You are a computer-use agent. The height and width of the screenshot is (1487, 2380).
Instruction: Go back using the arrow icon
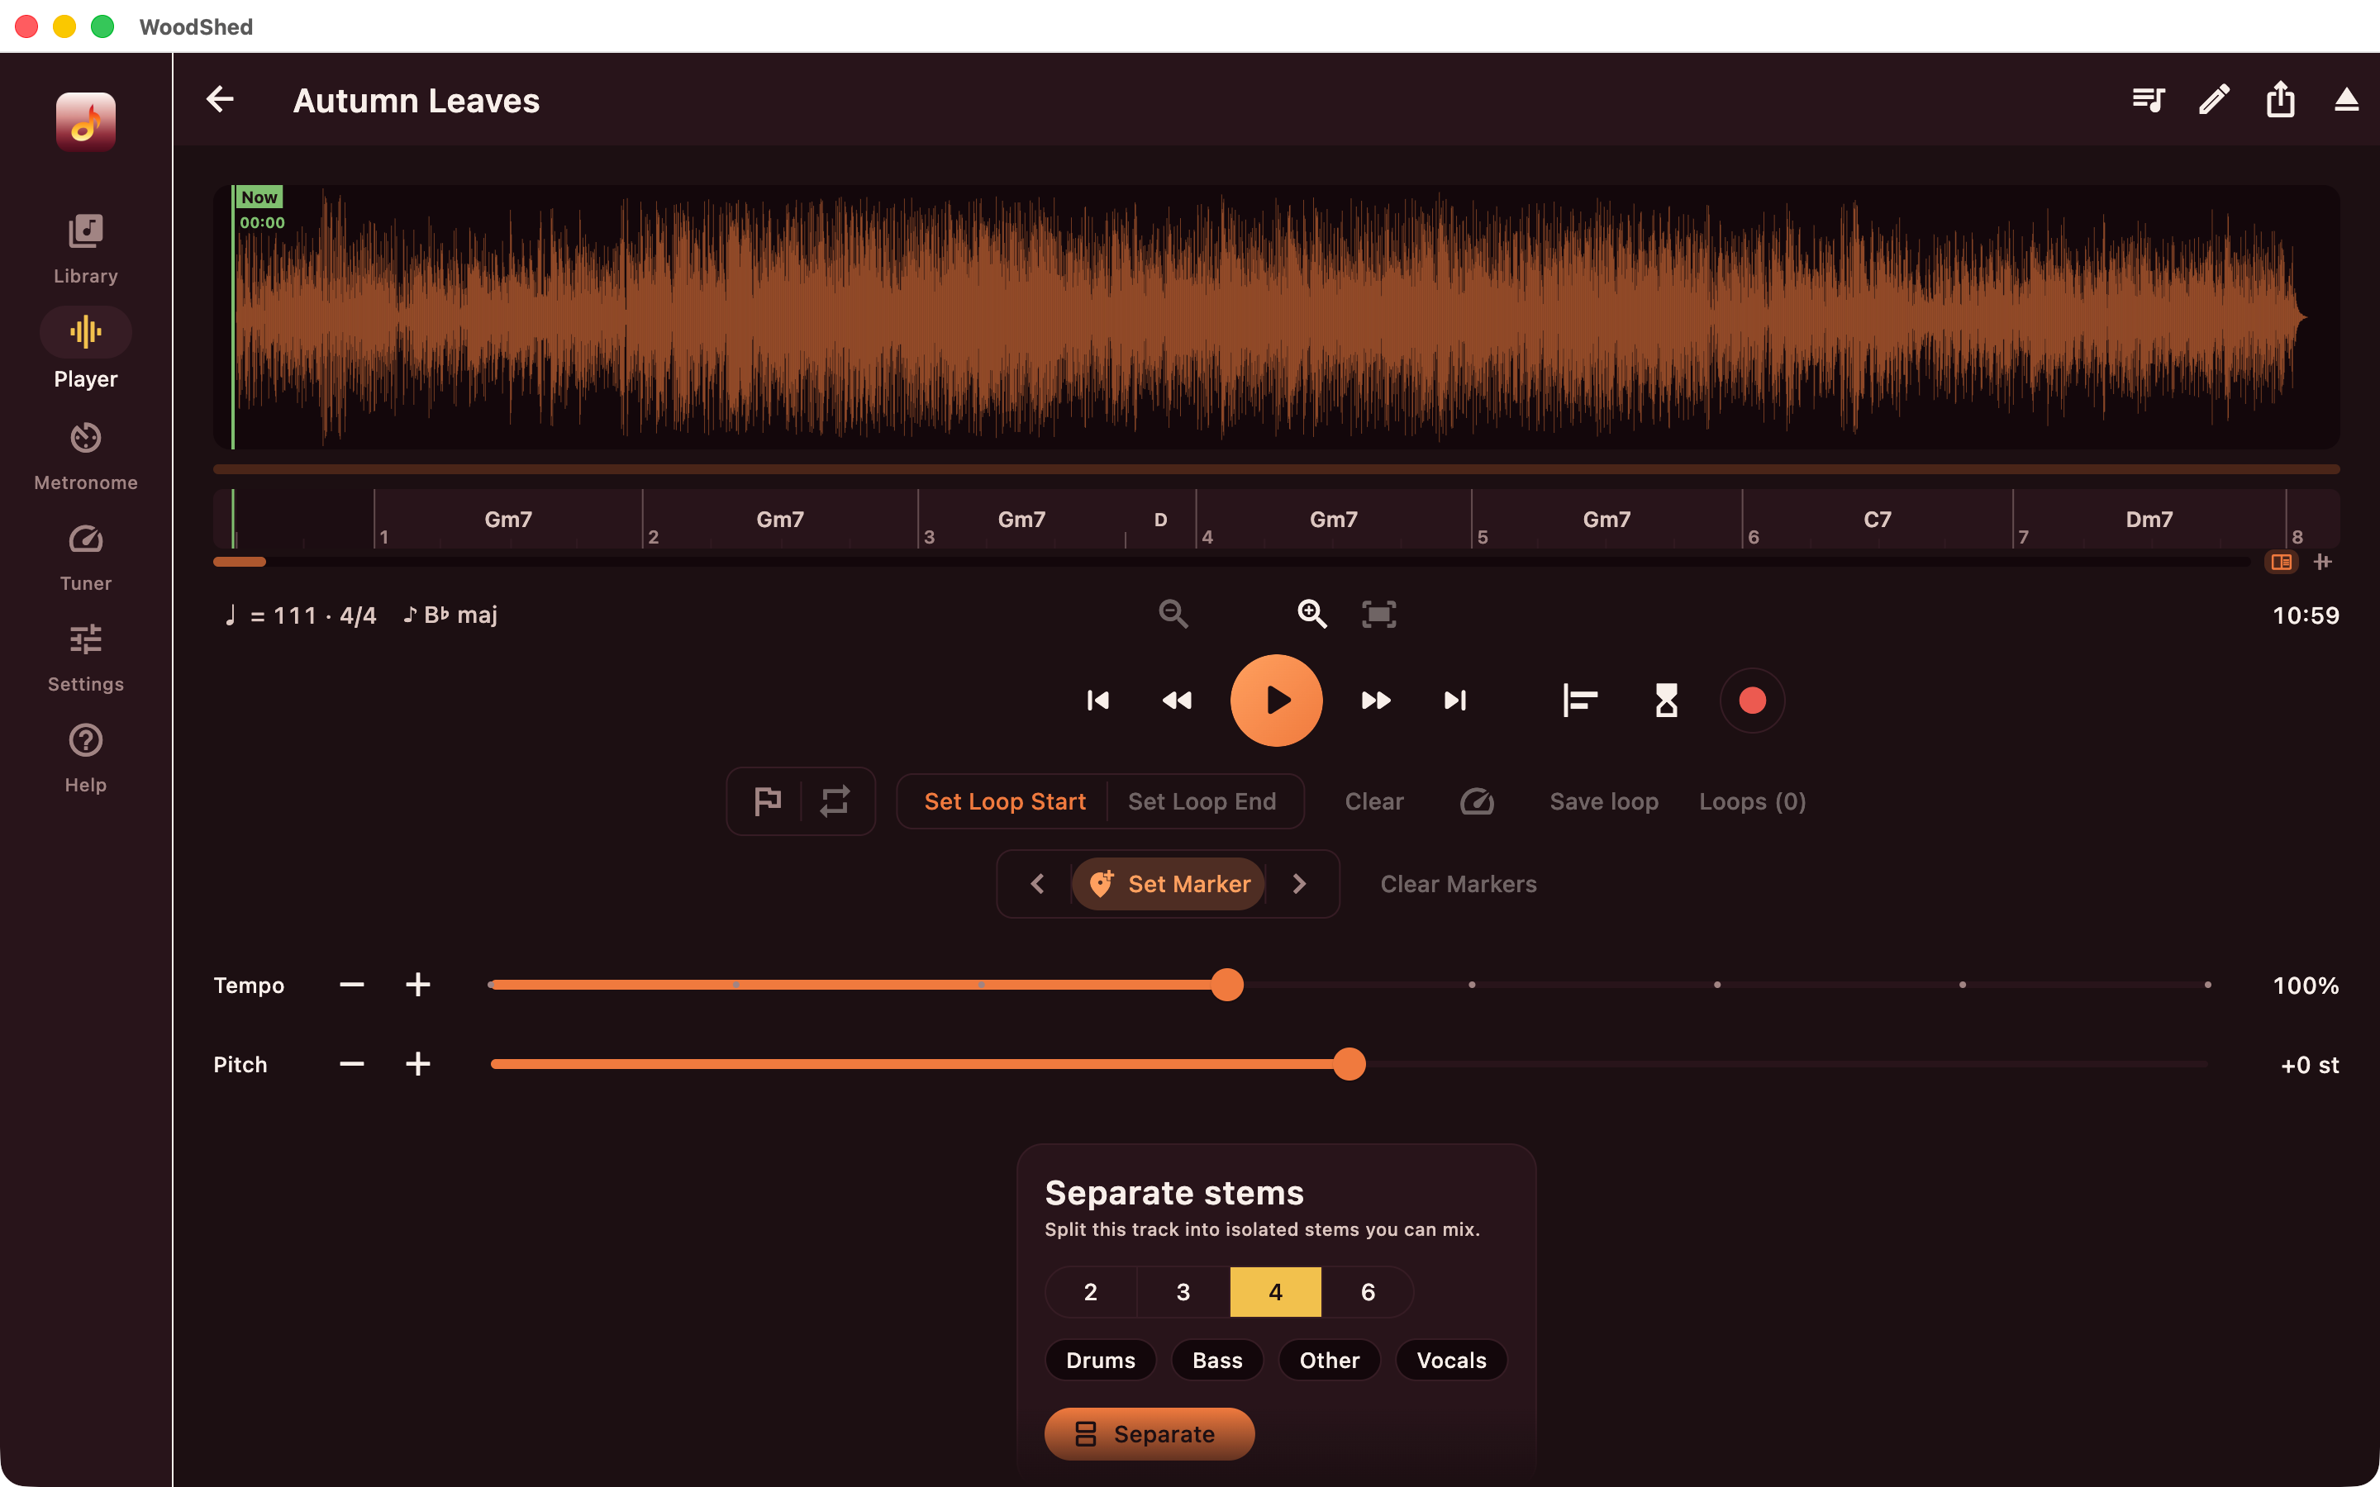[221, 99]
